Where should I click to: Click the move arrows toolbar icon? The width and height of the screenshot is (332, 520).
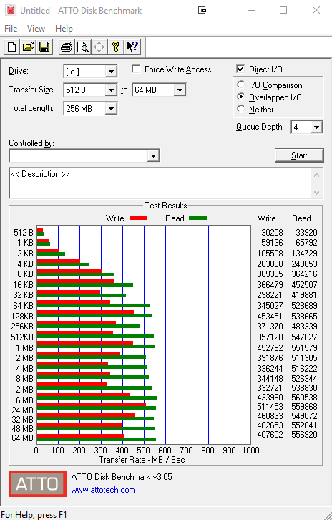(99, 47)
